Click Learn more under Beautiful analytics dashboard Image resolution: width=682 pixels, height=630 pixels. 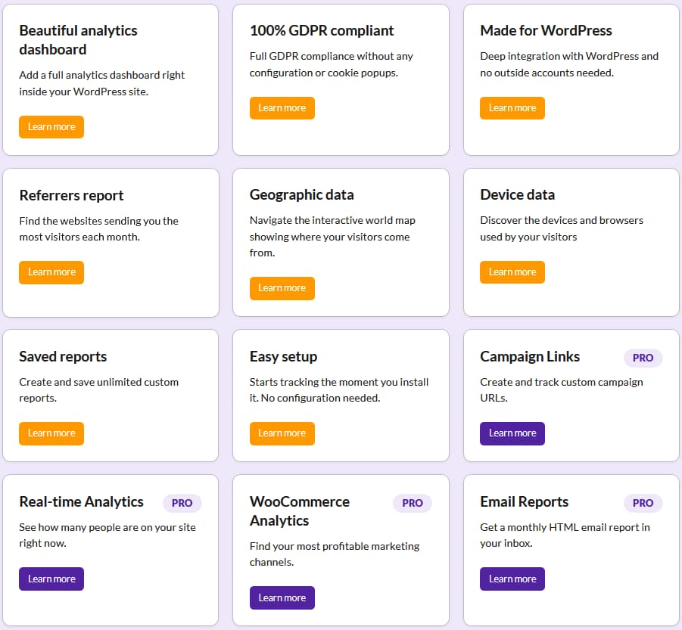click(51, 127)
